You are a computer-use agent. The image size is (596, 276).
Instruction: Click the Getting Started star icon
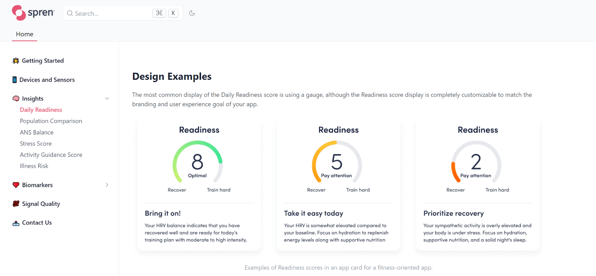15,60
